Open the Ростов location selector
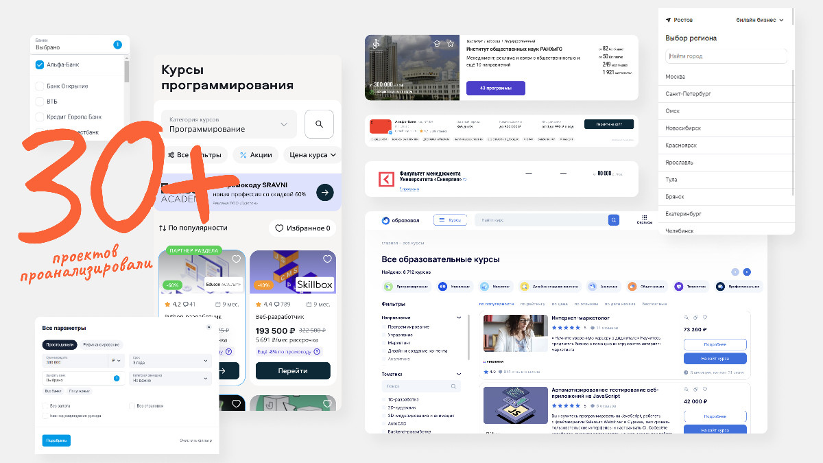823x463 pixels. (x=678, y=20)
